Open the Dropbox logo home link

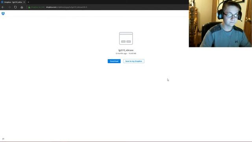[x=3, y=13]
